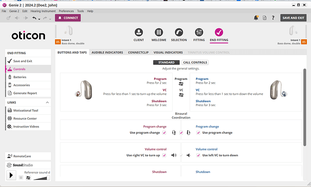Open the Resource Center link
The image size is (311, 187).
28,118
